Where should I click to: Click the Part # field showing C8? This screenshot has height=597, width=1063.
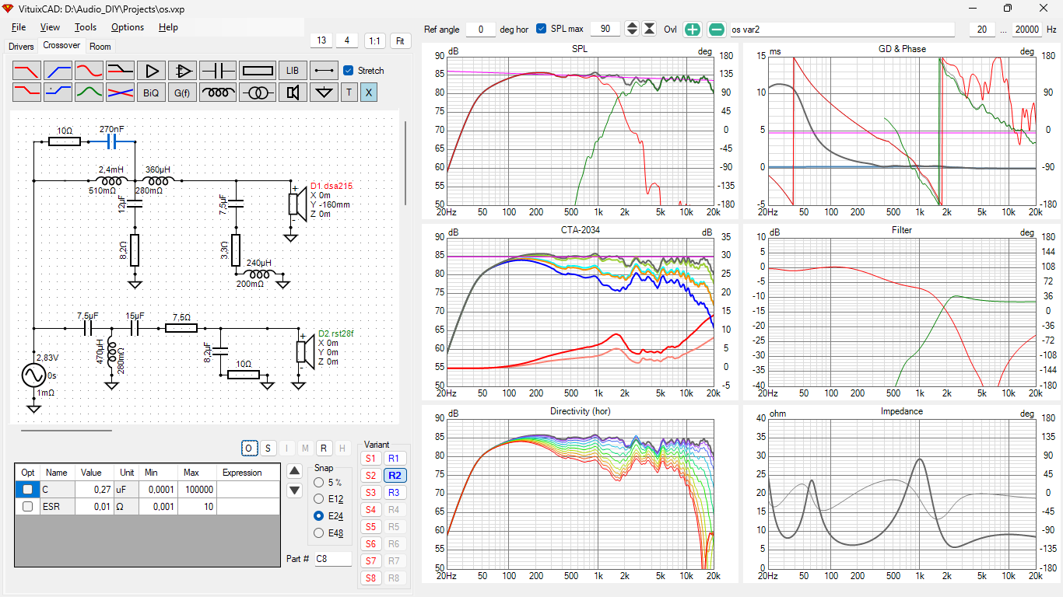333,559
